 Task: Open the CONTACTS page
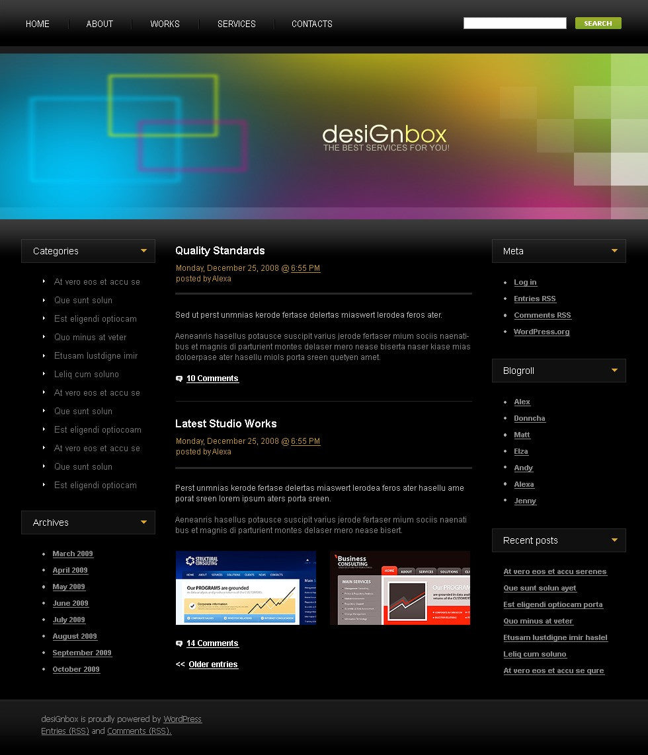pos(312,24)
